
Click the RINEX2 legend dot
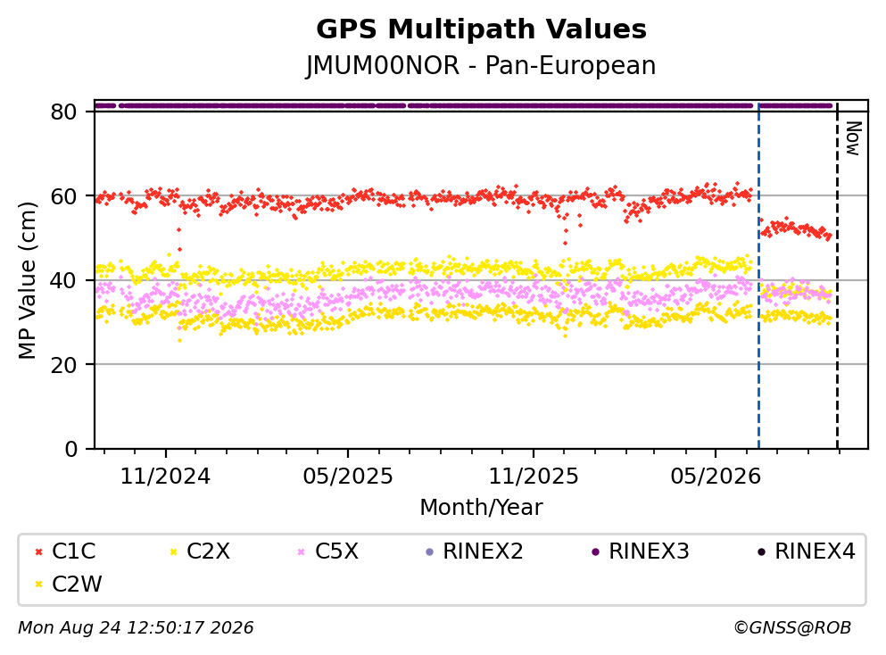[429, 551]
